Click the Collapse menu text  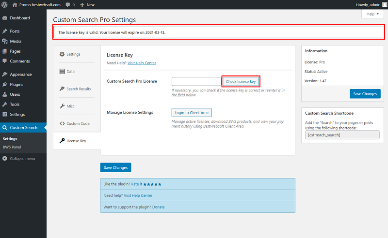(x=22, y=159)
